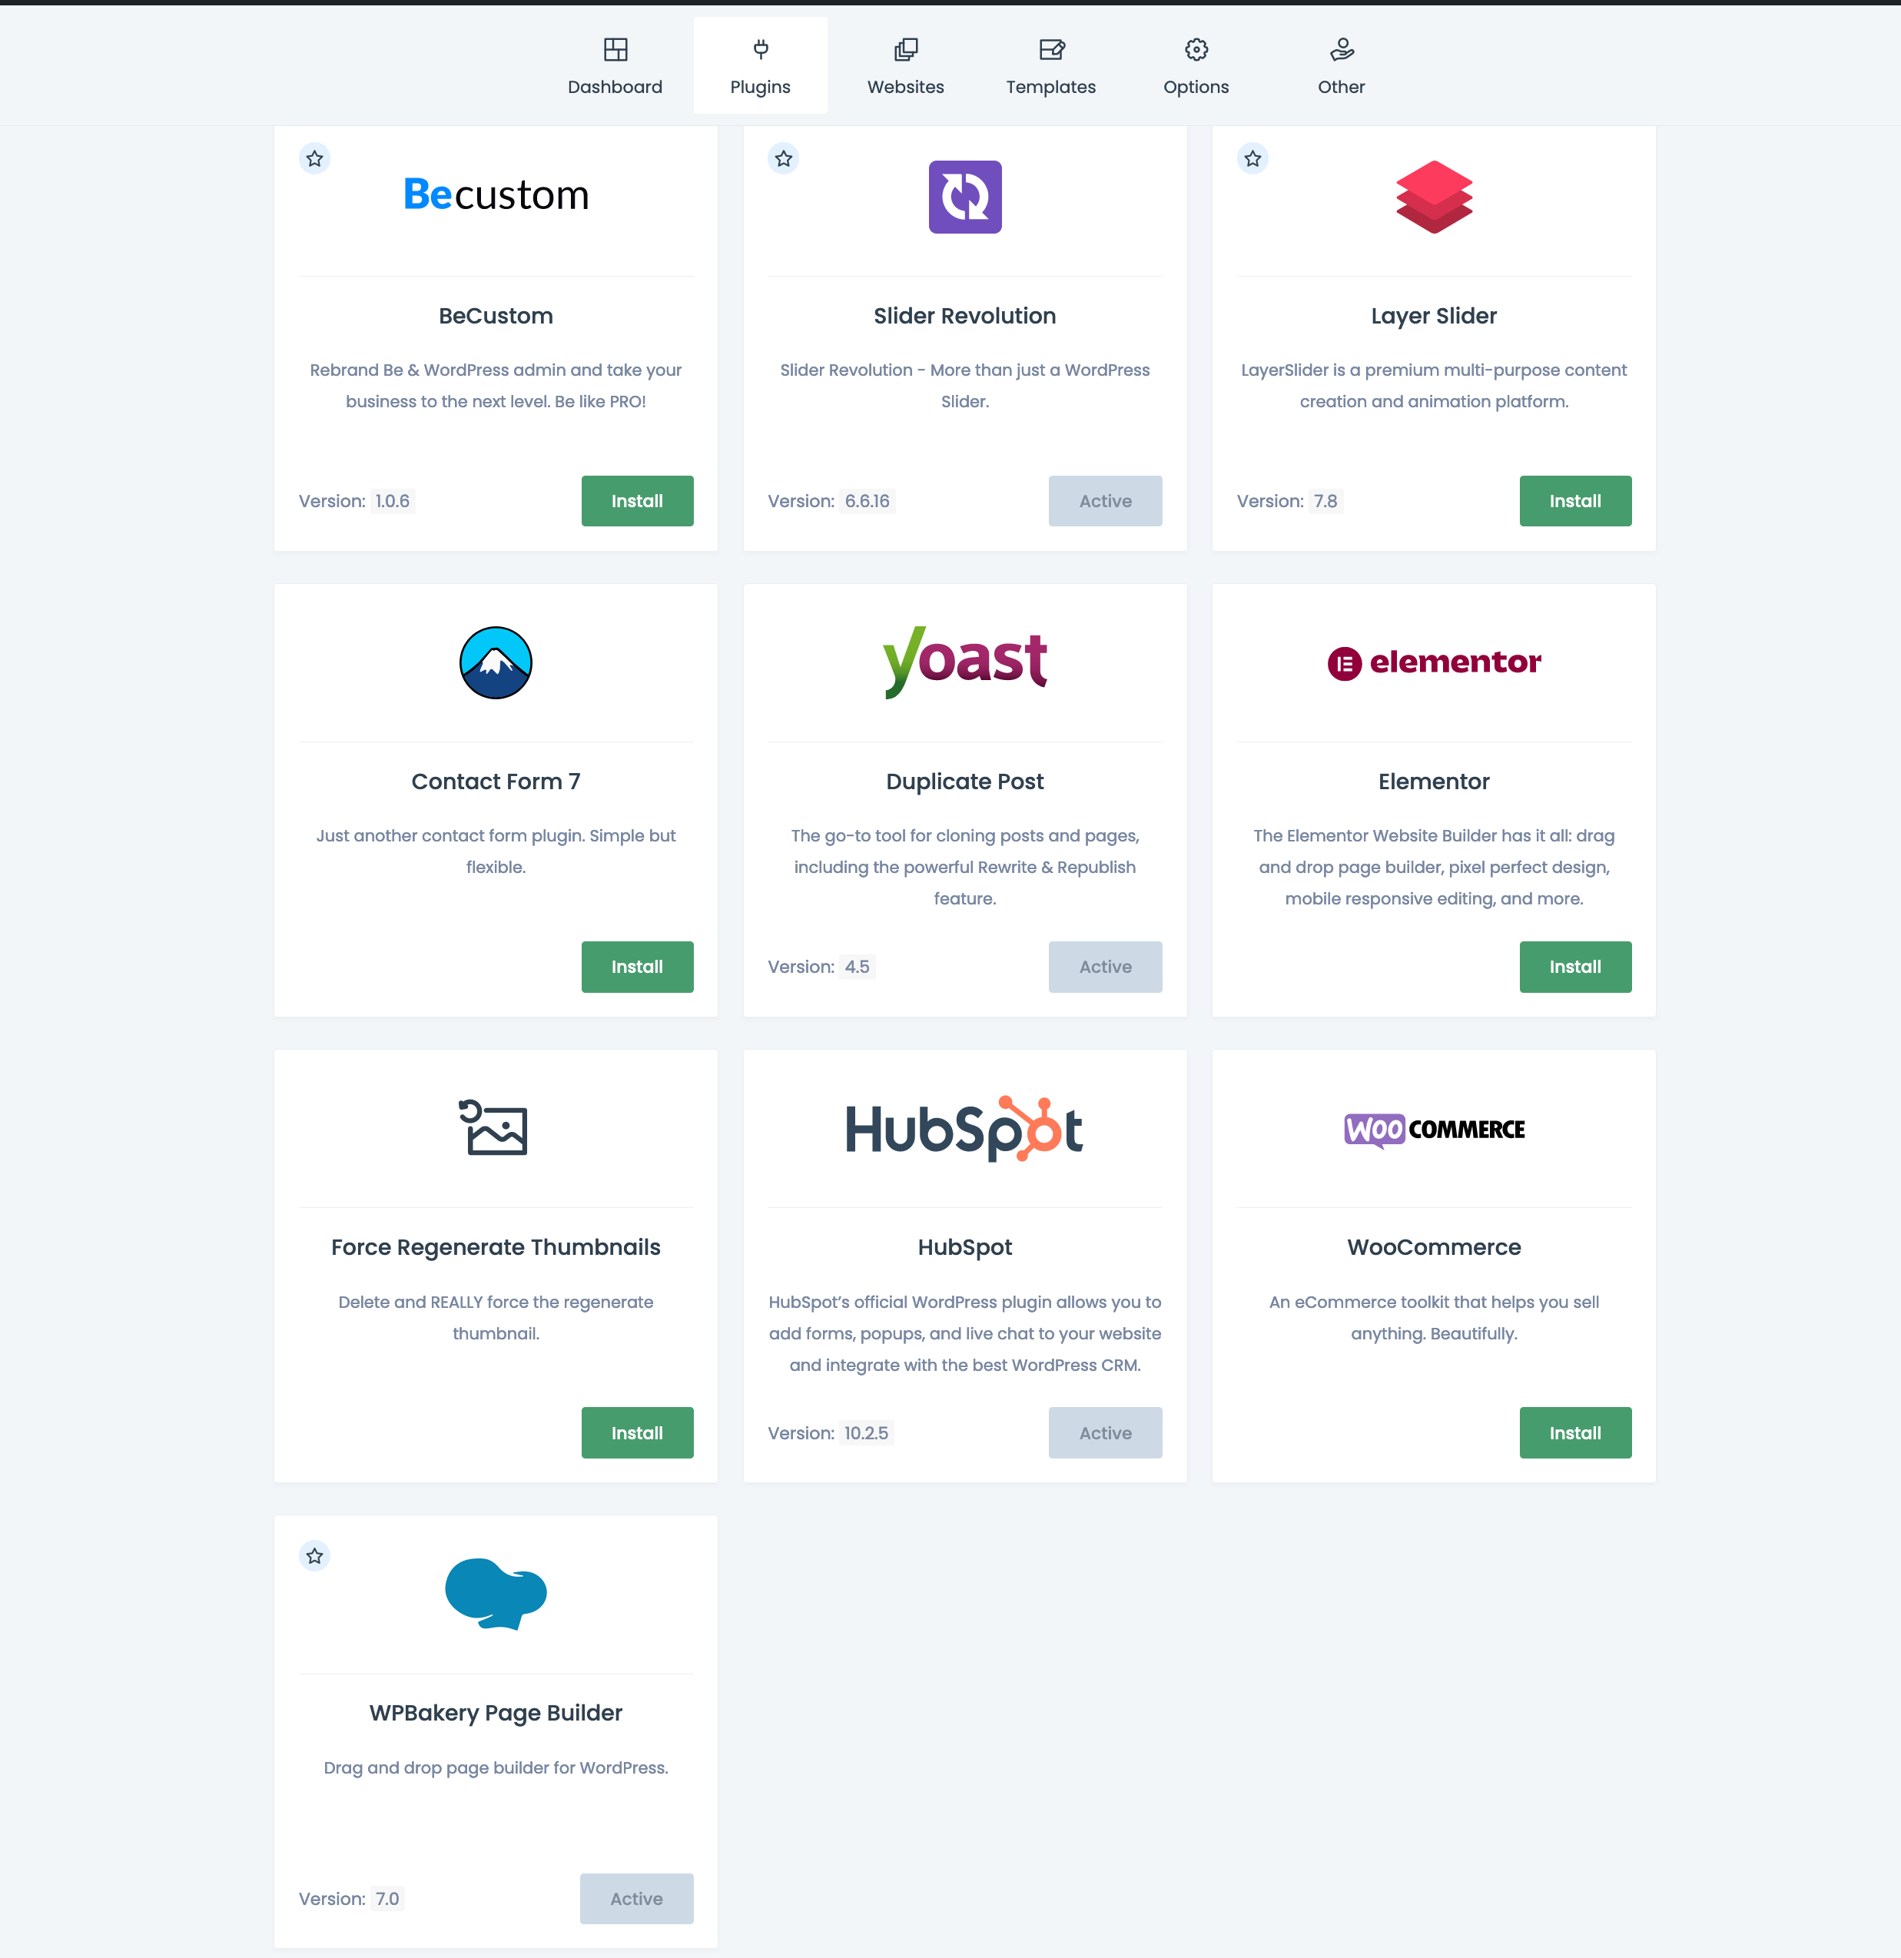Click the Contact Form 7 mountain icon
1901x1958 pixels.
coord(495,662)
